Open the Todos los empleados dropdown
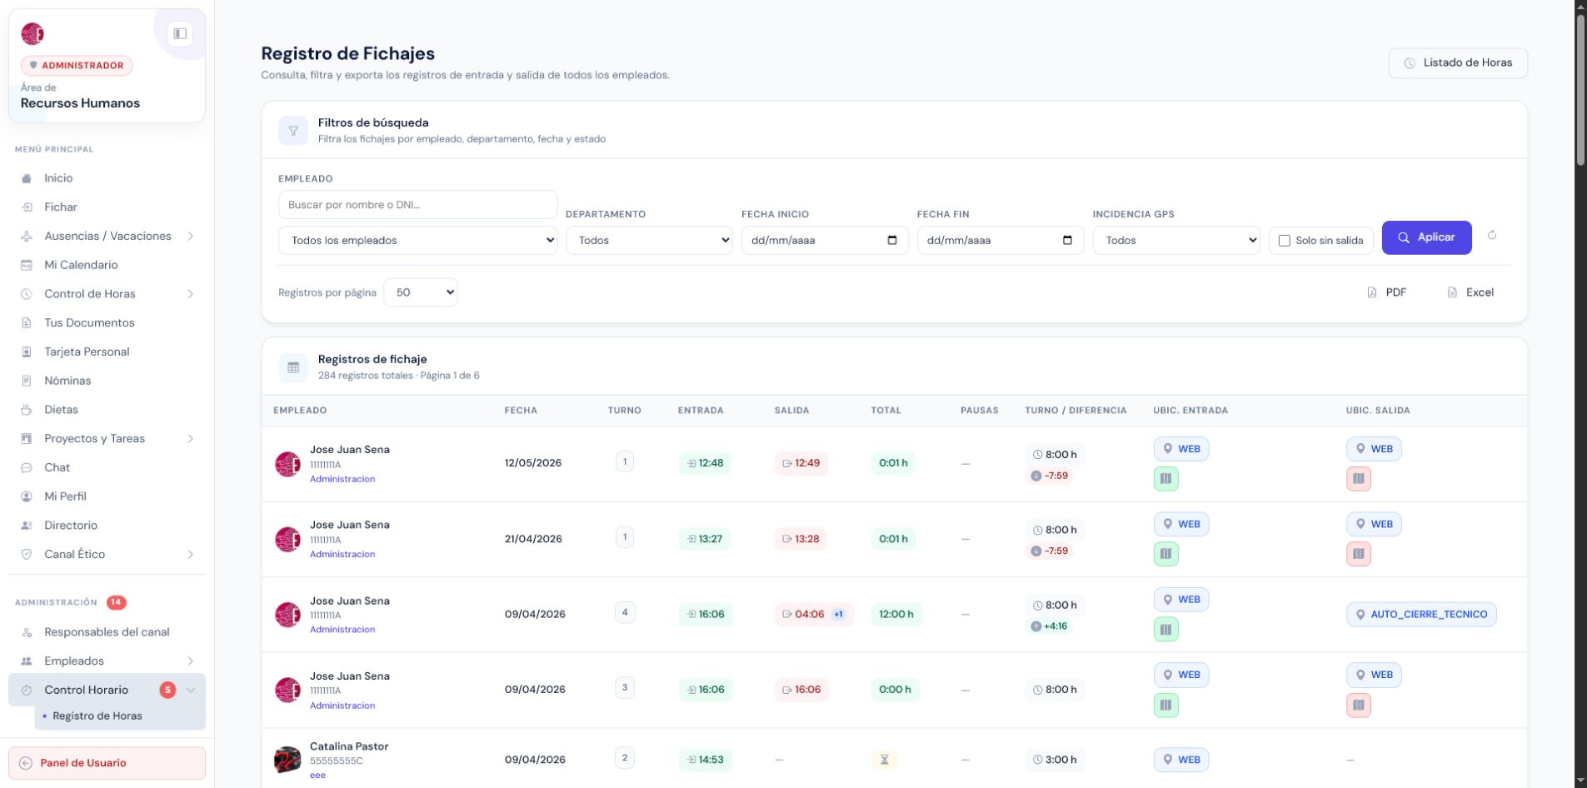 418,240
